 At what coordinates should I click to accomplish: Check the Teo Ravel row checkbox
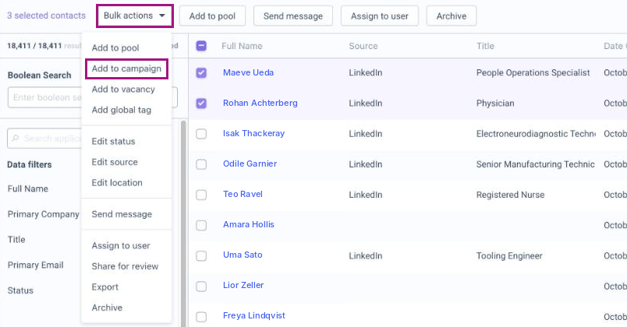201,195
